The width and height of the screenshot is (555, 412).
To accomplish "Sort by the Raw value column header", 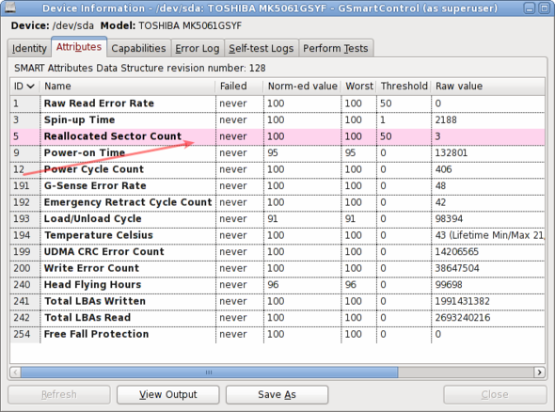I will pos(488,87).
